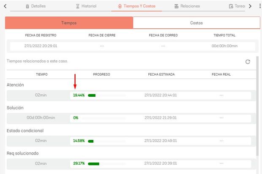Screen dimensions: 262x174
Task: Click estimated date 27/1/2022 20:49:01
Action: pyautogui.click(x=161, y=141)
